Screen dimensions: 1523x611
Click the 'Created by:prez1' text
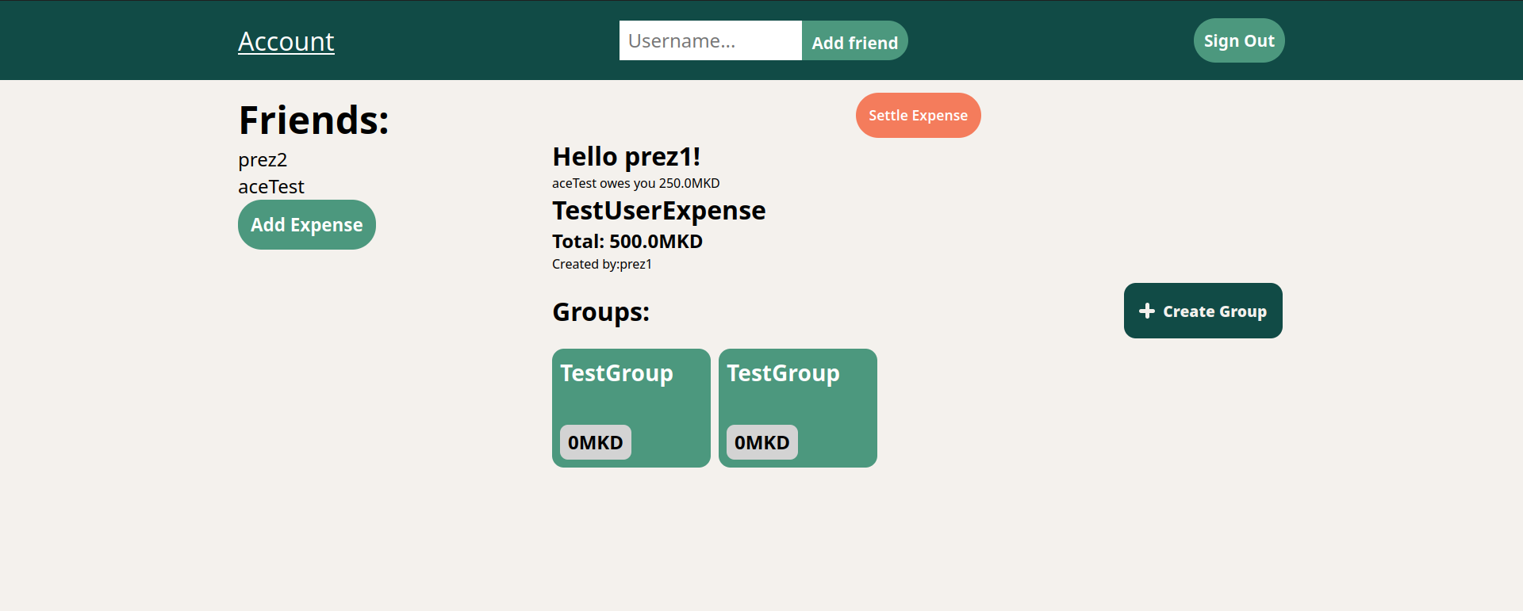pyautogui.click(x=601, y=264)
